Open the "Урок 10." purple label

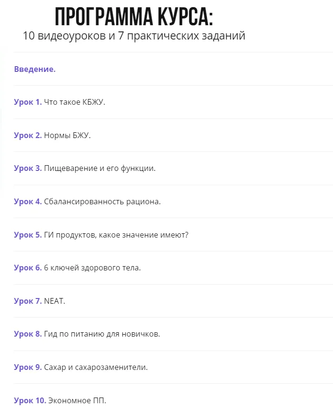click(30, 400)
